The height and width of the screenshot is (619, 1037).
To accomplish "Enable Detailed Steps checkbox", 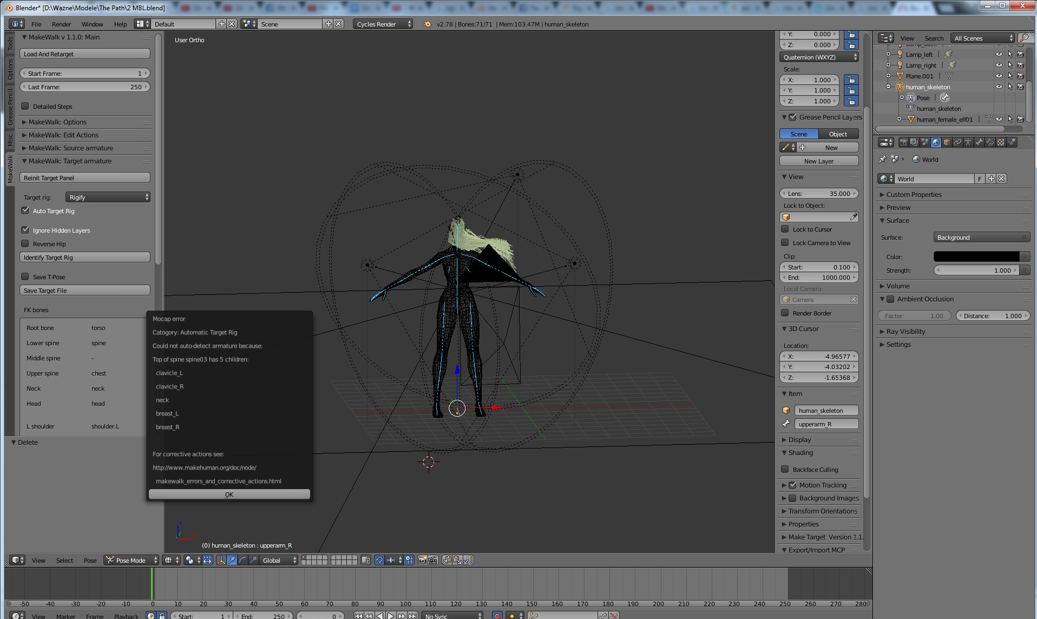I will pos(25,106).
